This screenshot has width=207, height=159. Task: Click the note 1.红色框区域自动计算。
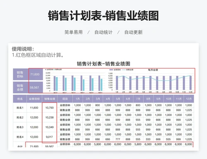click(x=38, y=55)
